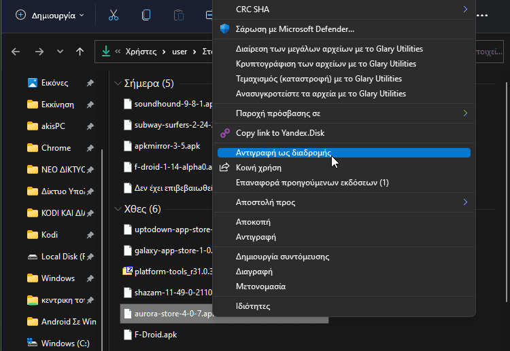Open ΝΕΟ ΔΙΚΤΥΟ folder in sidebar
Image resolution: width=510 pixels, height=351 pixels.
56,170
